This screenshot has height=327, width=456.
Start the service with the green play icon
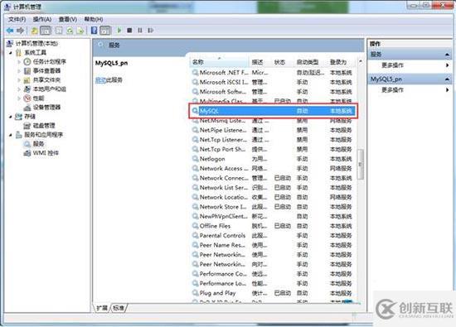pyautogui.click(x=119, y=30)
